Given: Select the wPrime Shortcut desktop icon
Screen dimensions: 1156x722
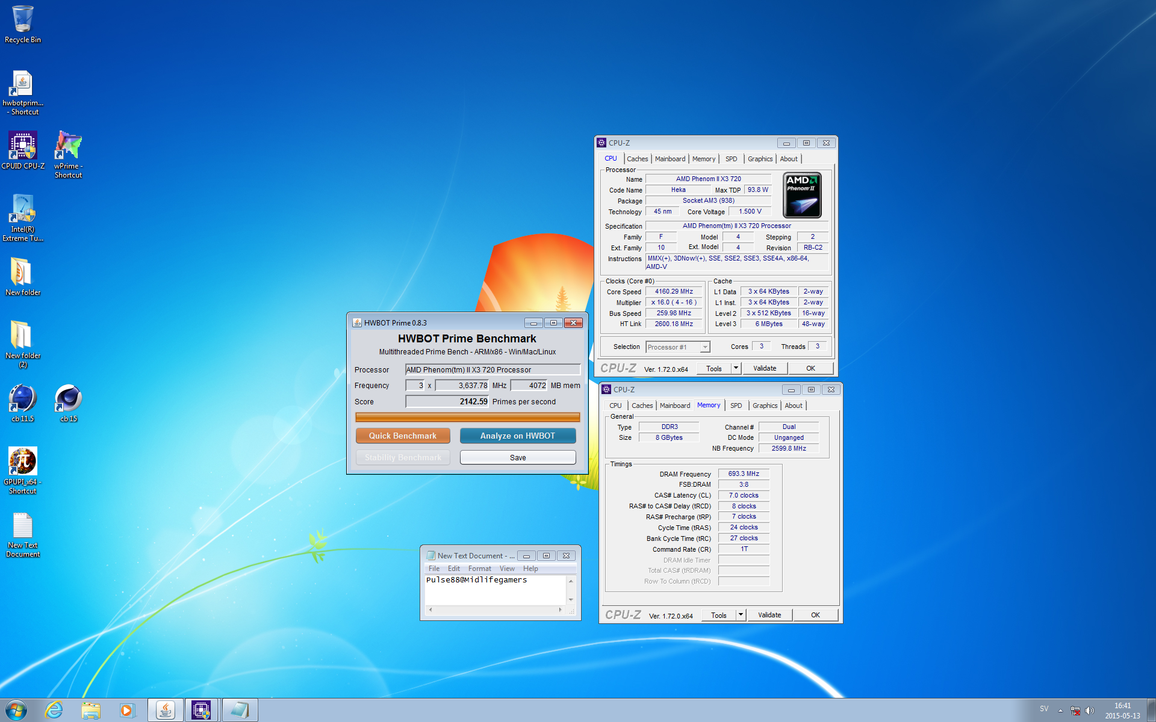Looking at the screenshot, I should [68, 155].
